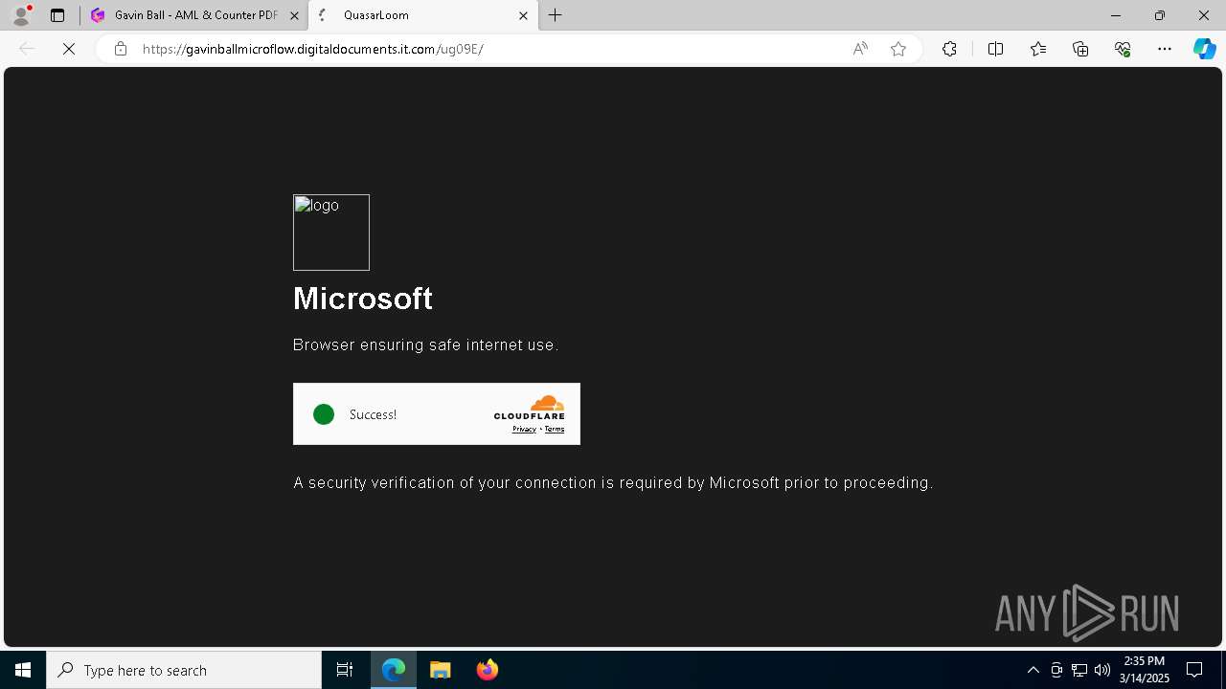This screenshot has width=1226, height=689.
Task: Click the Cloudflare logo
Action: tap(530, 408)
